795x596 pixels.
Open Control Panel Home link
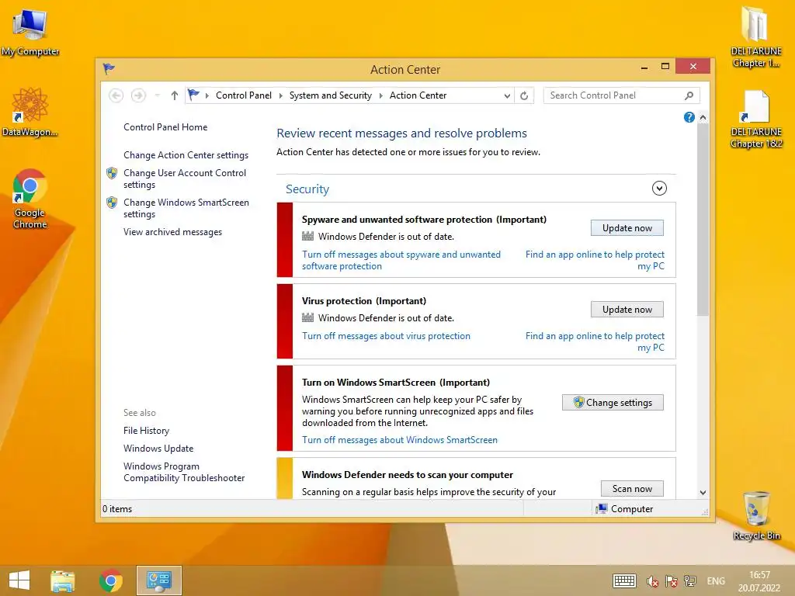click(165, 127)
